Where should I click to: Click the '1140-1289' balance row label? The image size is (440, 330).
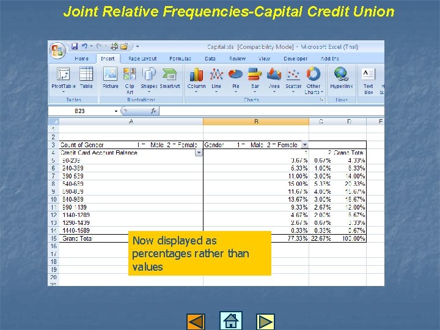(x=76, y=215)
